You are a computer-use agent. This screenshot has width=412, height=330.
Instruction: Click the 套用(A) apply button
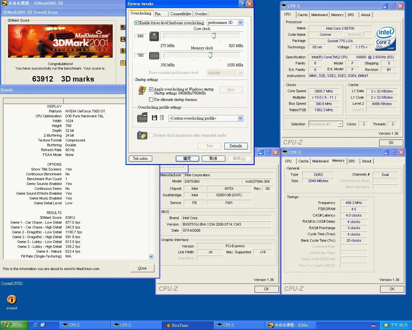click(239, 159)
